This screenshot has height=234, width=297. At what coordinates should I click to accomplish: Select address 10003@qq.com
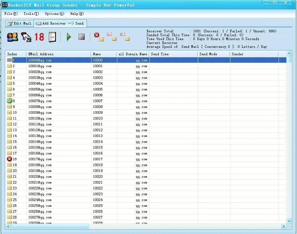(x=40, y=78)
